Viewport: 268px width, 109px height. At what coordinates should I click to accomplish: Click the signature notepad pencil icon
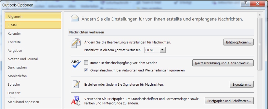(x=76, y=84)
